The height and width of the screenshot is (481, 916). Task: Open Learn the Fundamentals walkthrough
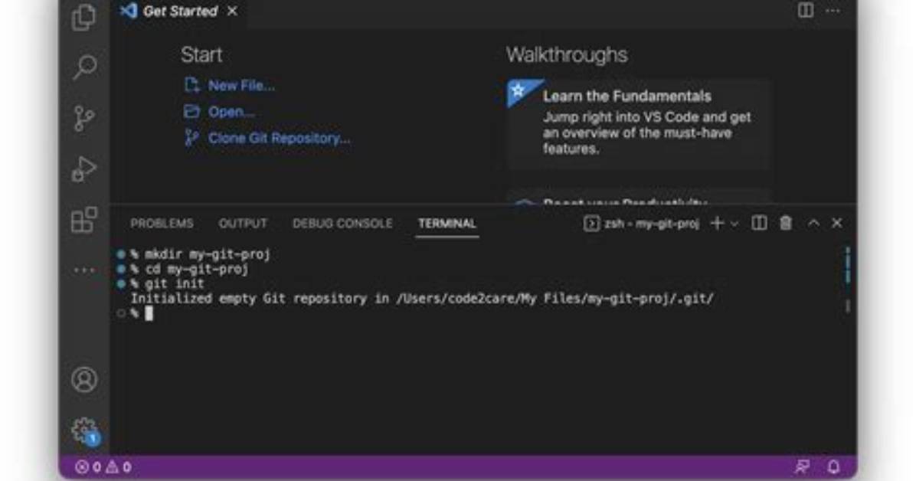(x=639, y=123)
